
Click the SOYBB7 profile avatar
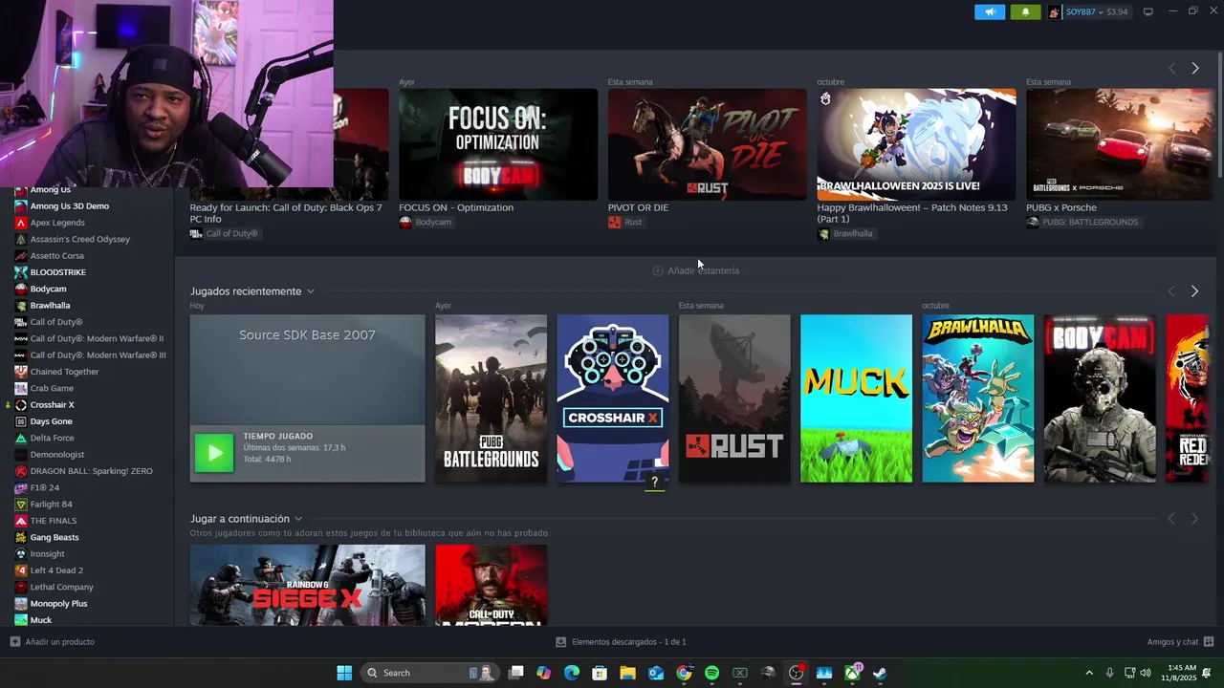tap(1055, 11)
